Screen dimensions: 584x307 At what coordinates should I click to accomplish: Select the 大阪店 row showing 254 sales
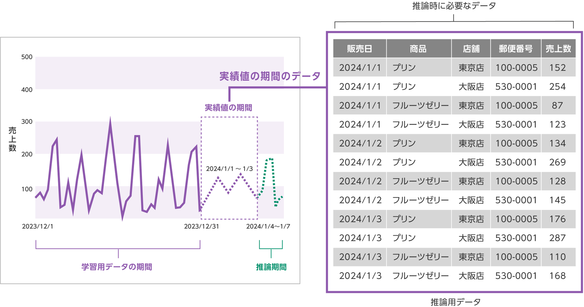pos(437,87)
